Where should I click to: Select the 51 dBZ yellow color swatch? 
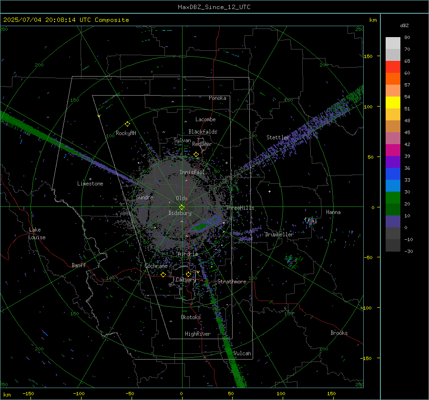393,102
